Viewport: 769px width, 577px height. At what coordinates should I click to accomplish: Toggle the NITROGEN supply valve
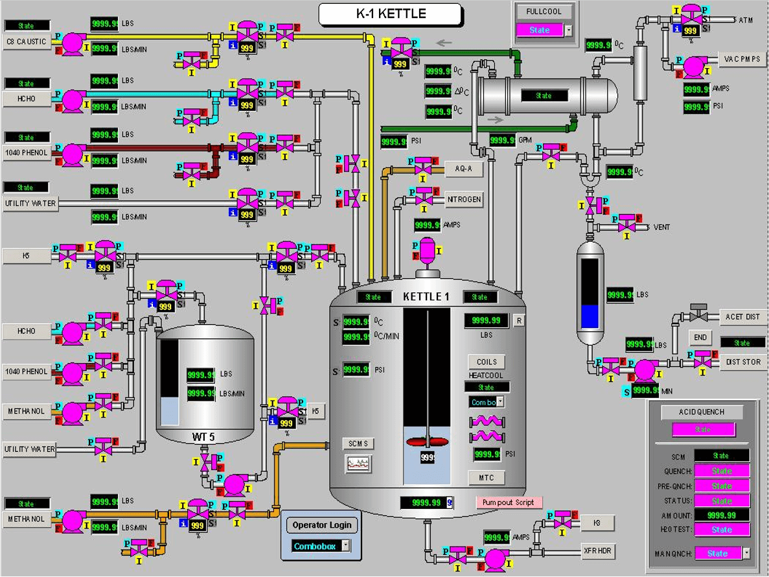424,201
